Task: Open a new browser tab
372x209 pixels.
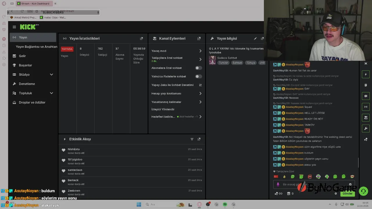Action: tap(55, 3)
